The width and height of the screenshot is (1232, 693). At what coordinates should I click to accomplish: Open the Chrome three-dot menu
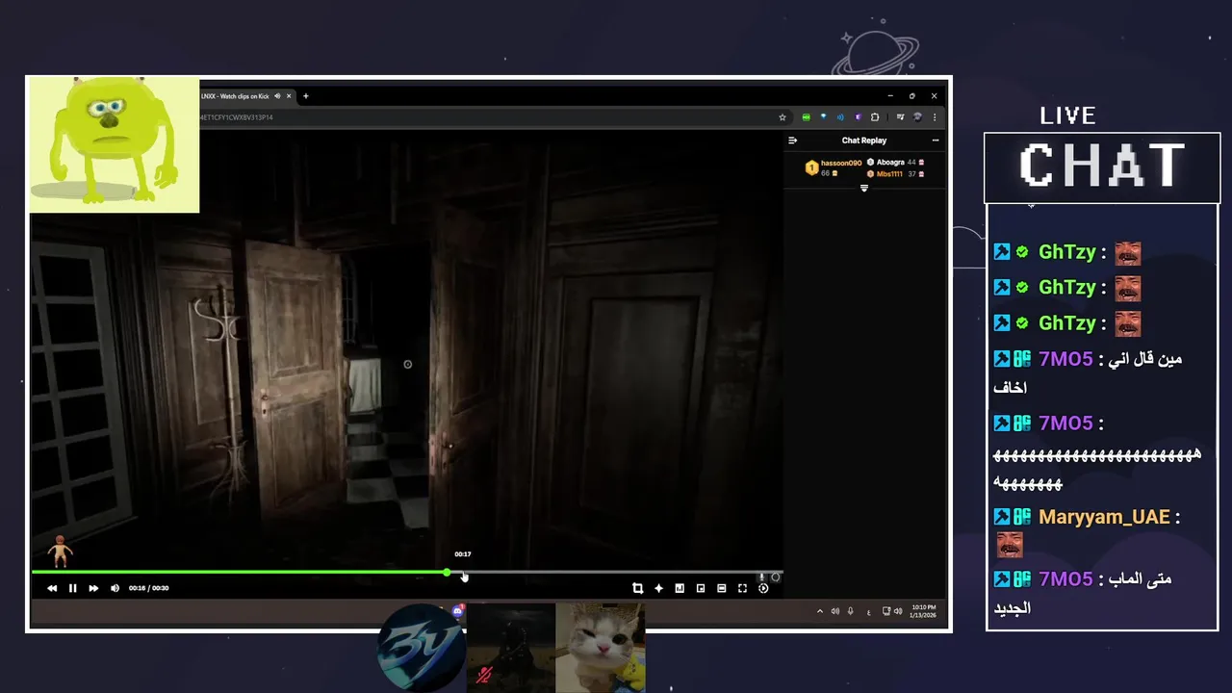tap(935, 117)
